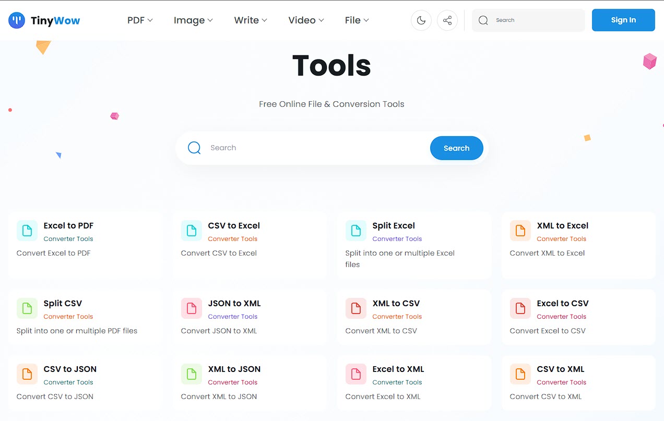664x421 pixels.
Task: Open the Write dropdown menu
Action: tap(251, 20)
